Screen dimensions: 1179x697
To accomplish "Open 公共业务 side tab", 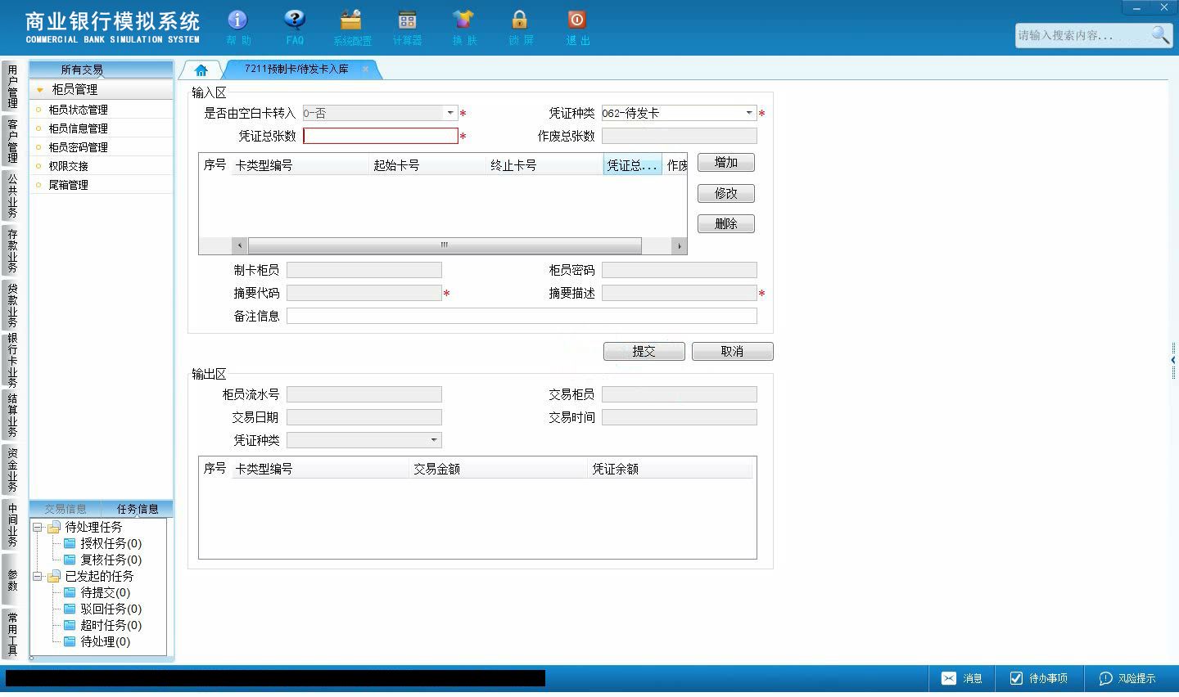I will 12,196.
